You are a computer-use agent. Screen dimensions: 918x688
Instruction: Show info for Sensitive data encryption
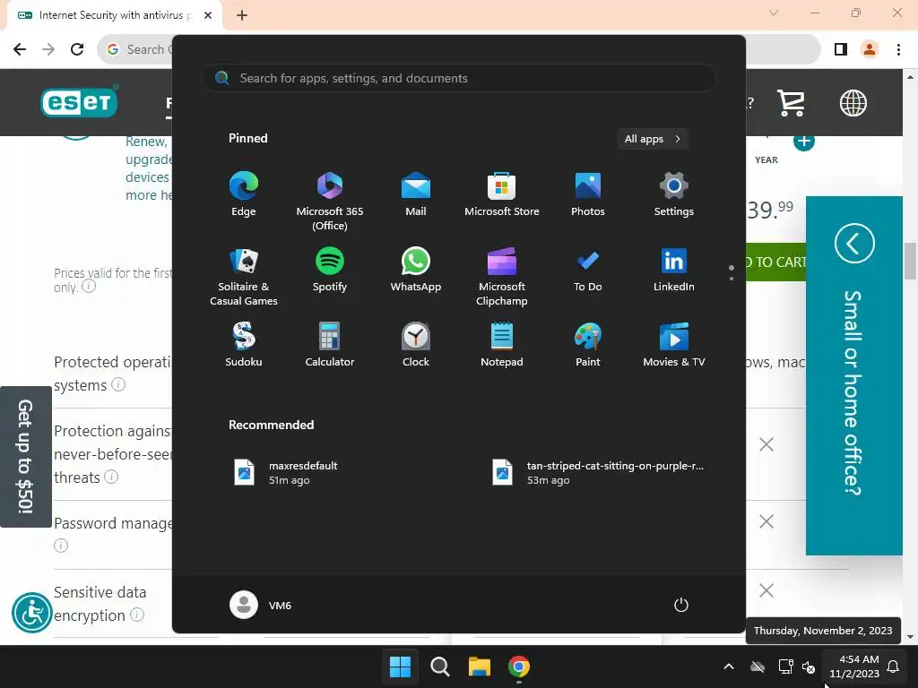tap(137, 615)
